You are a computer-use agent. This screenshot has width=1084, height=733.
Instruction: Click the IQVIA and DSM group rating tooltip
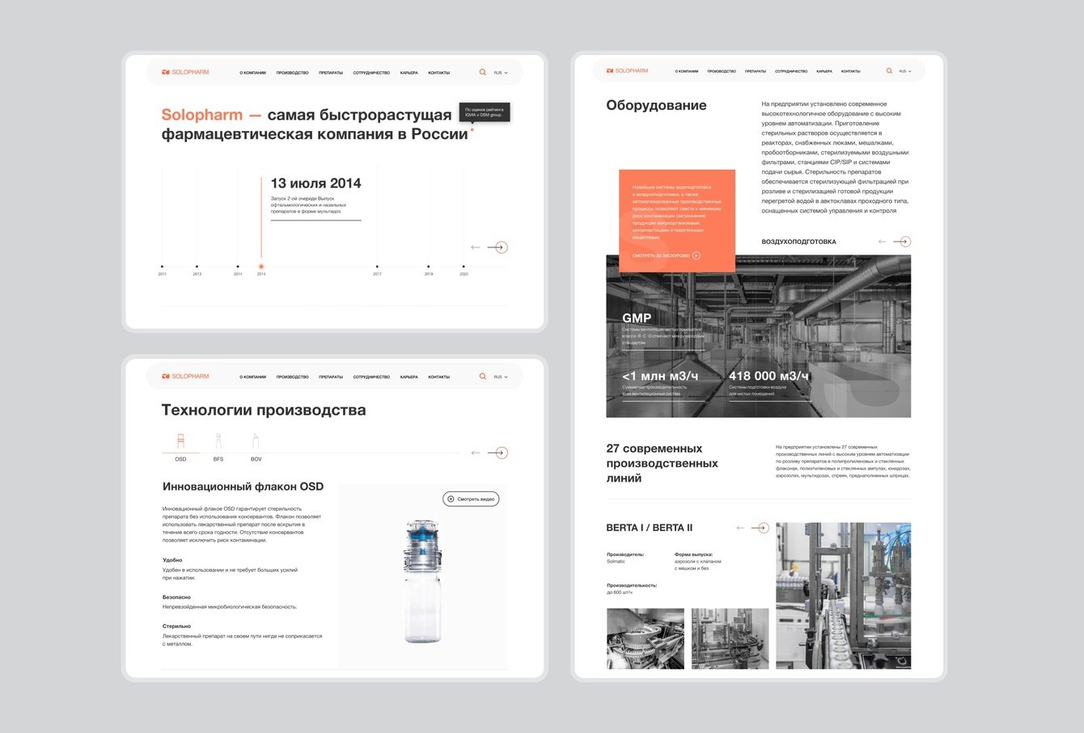pyautogui.click(x=485, y=112)
